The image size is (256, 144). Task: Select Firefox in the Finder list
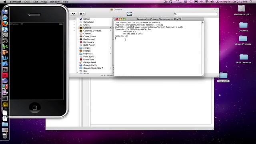[x=87, y=51]
